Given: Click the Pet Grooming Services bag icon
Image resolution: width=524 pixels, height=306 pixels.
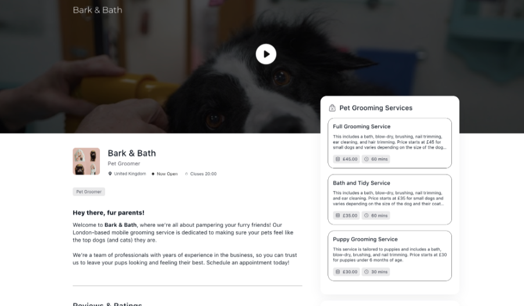Looking at the screenshot, I should pos(332,108).
